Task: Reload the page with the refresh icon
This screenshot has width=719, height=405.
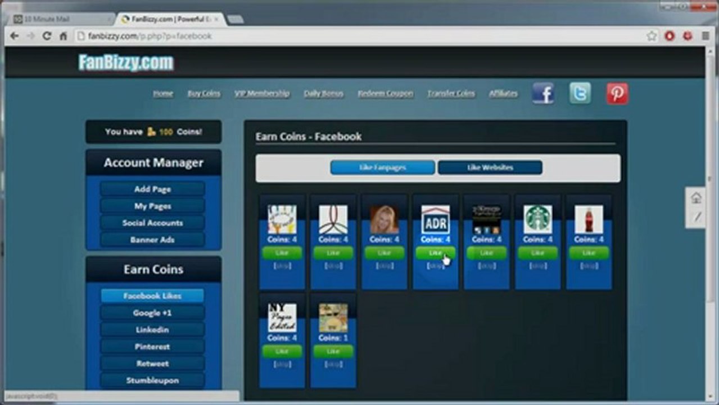Action: (47, 36)
